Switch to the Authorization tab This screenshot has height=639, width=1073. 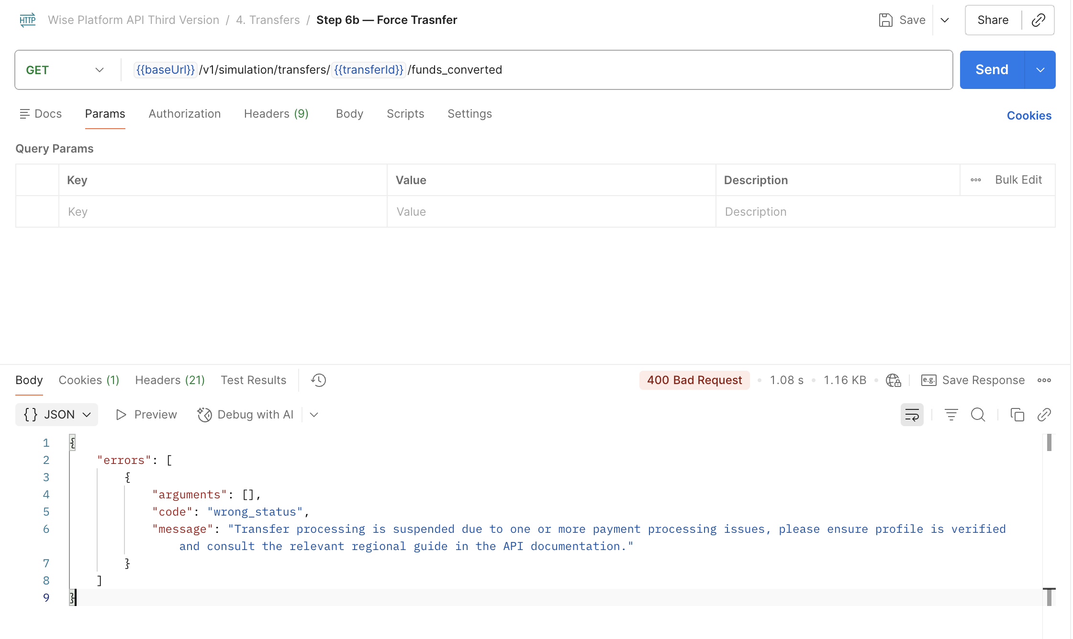185,114
